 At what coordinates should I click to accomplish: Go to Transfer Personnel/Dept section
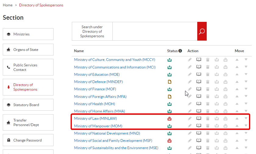click(x=28, y=122)
